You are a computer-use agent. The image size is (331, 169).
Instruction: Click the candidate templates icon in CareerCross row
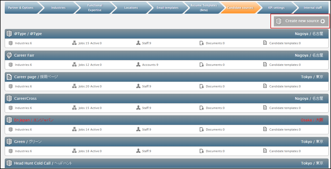pos(265,107)
